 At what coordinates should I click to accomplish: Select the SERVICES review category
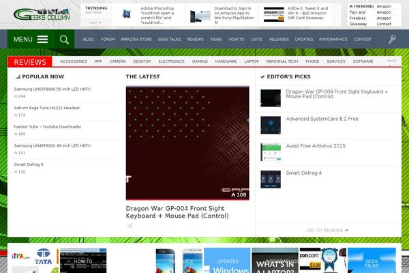[x=336, y=61]
